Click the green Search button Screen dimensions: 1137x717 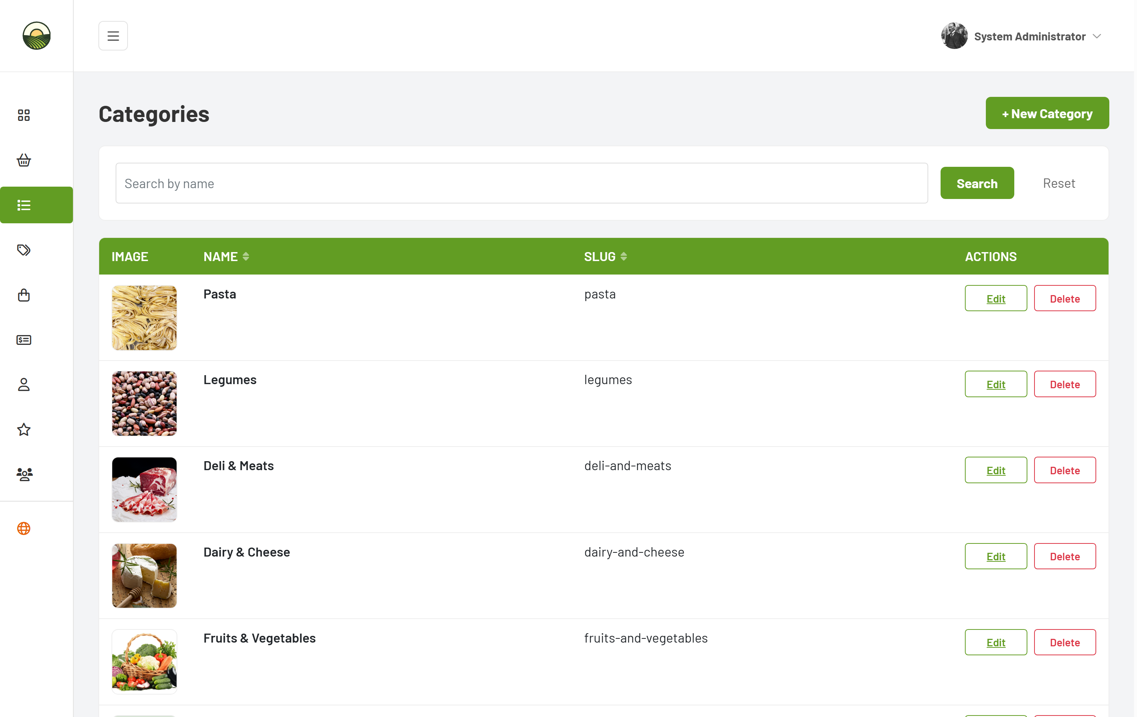977,183
